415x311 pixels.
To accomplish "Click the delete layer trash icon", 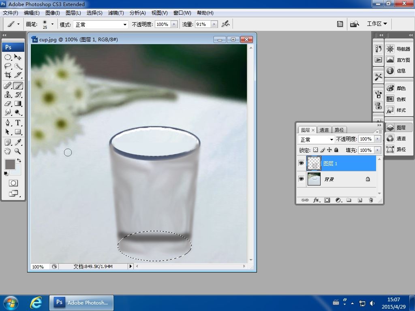I will point(370,200).
